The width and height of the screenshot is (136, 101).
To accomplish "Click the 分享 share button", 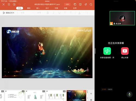I will pyautogui.click(x=67, y=4).
